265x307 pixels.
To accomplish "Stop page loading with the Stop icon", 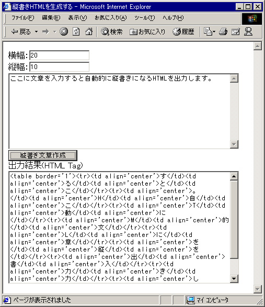I will click(64, 31).
